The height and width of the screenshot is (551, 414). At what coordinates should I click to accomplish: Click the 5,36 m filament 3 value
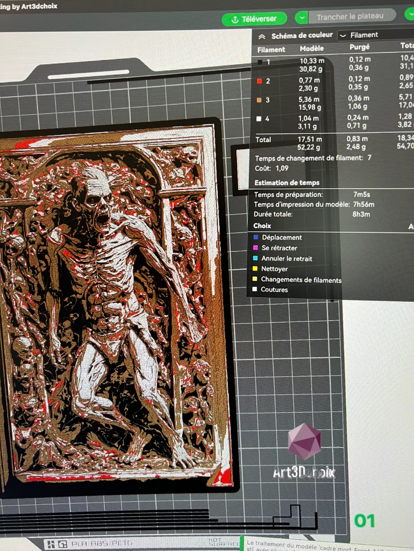(309, 100)
